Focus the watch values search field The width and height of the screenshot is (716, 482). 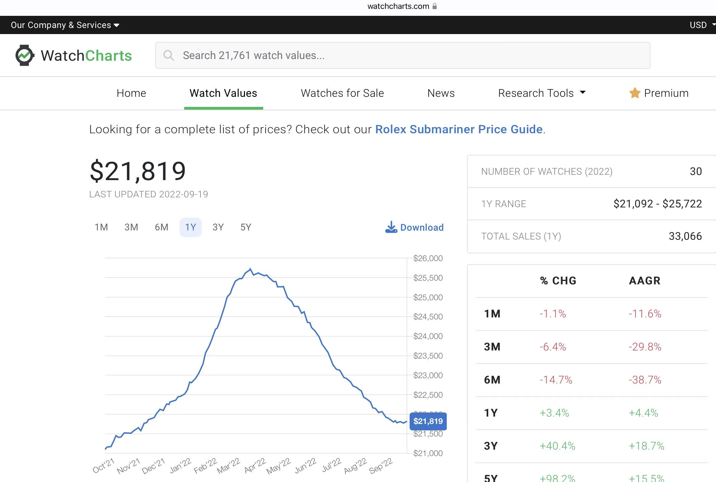click(x=403, y=55)
